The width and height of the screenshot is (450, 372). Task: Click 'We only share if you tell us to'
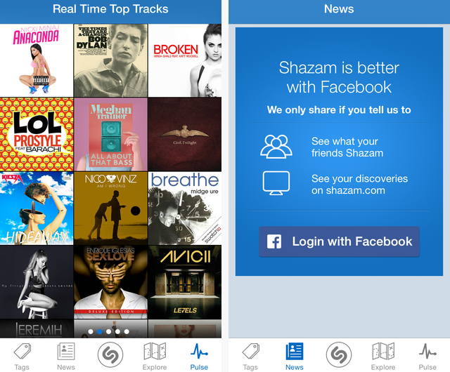pyautogui.click(x=339, y=109)
